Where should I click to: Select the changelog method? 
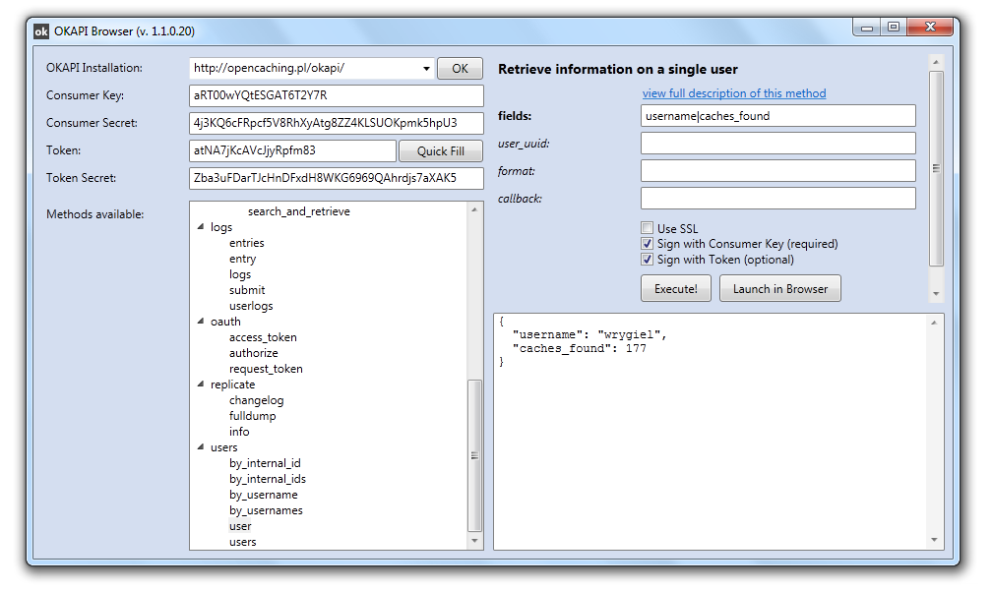click(256, 400)
